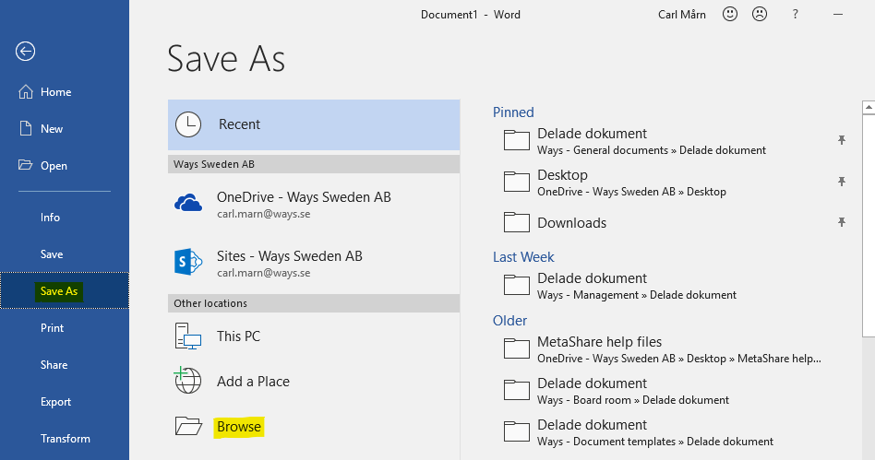The image size is (875, 460).
Task: Click folder icon of General documents entry
Action: (517, 140)
